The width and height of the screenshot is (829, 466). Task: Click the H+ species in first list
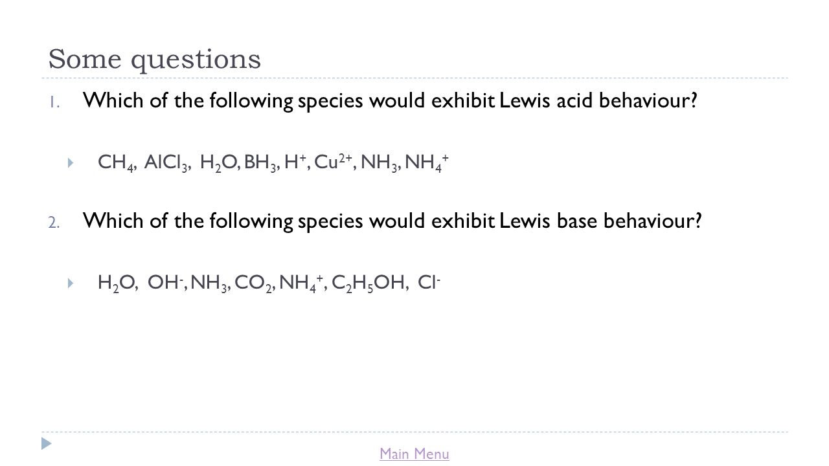tap(297, 162)
